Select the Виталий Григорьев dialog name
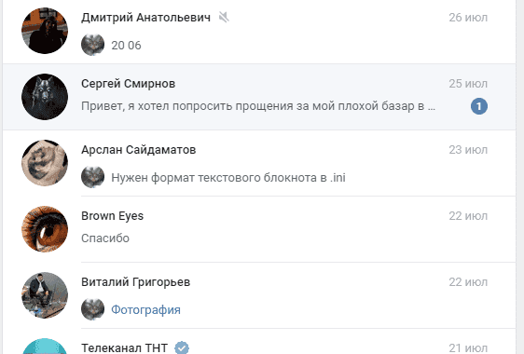This screenshot has height=354, width=524. [x=136, y=282]
